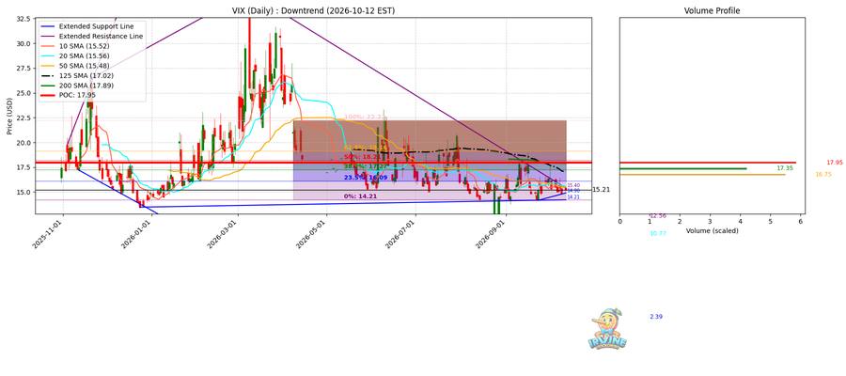Click the current price label '15.21'
The height and width of the screenshot is (376, 846).
pos(601,190)
